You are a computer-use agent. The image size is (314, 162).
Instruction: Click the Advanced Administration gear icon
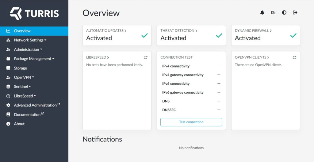[x=8, y=105]
